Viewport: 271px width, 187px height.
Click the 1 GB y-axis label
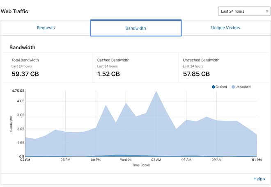pos(21,143)
